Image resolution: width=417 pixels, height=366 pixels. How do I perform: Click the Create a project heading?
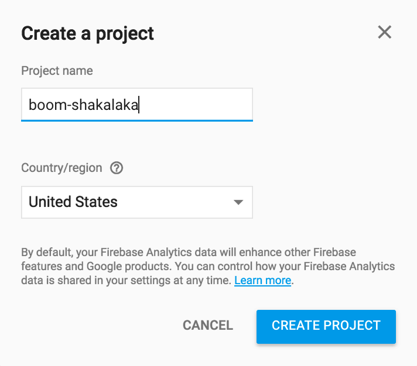pyautogui.click(x=87, y=34)
